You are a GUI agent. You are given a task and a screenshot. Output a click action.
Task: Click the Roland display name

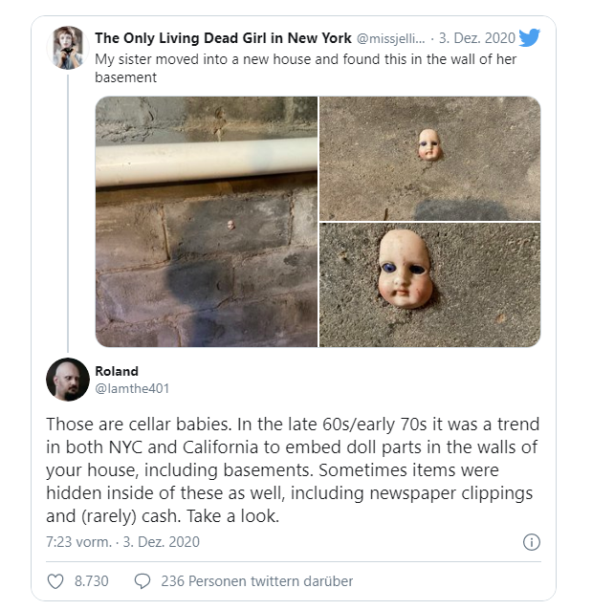coord(117,371)
